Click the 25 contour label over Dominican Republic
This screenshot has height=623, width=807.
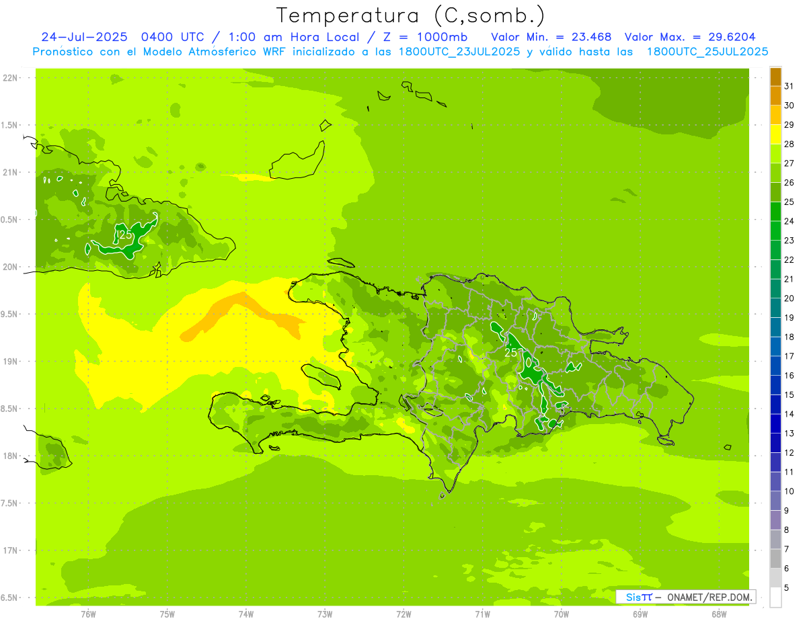tap(511, 352)
